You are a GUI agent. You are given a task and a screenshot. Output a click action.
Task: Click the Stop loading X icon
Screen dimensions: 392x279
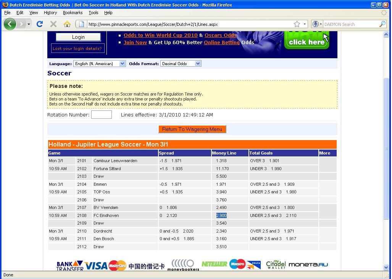pos(53,24)
